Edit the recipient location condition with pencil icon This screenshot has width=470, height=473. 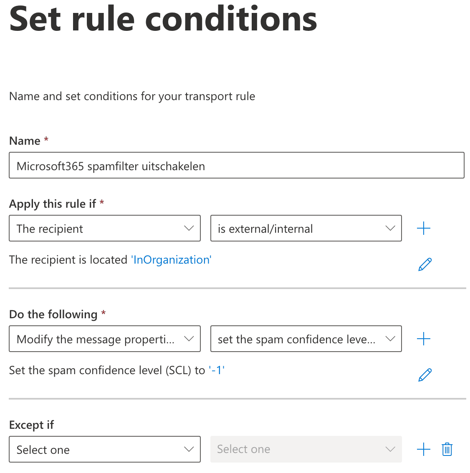coord(425,264)
